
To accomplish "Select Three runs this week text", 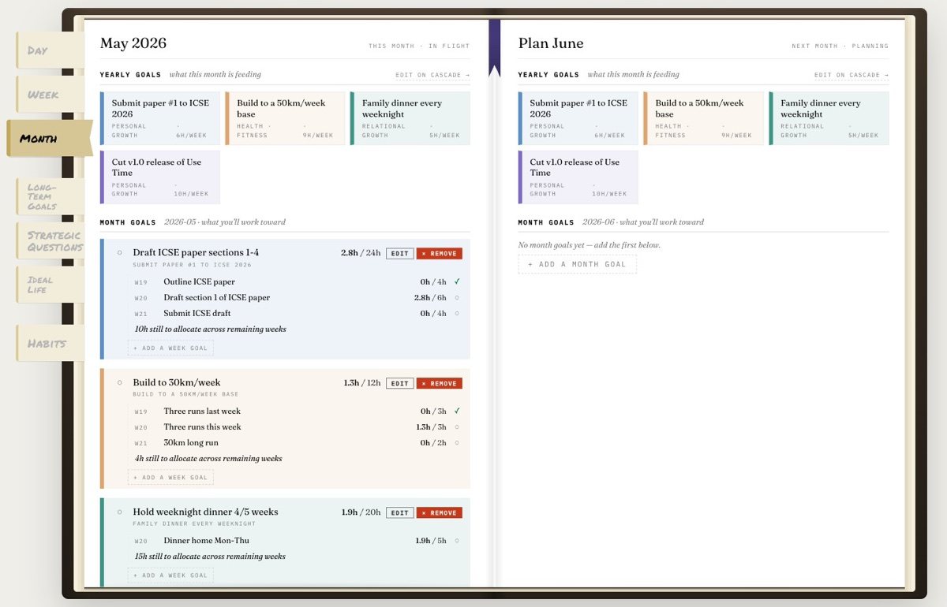I will point(202,426).
